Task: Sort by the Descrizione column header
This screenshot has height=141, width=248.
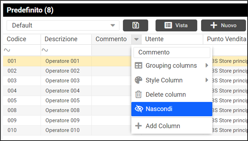Action: (61, 39)
